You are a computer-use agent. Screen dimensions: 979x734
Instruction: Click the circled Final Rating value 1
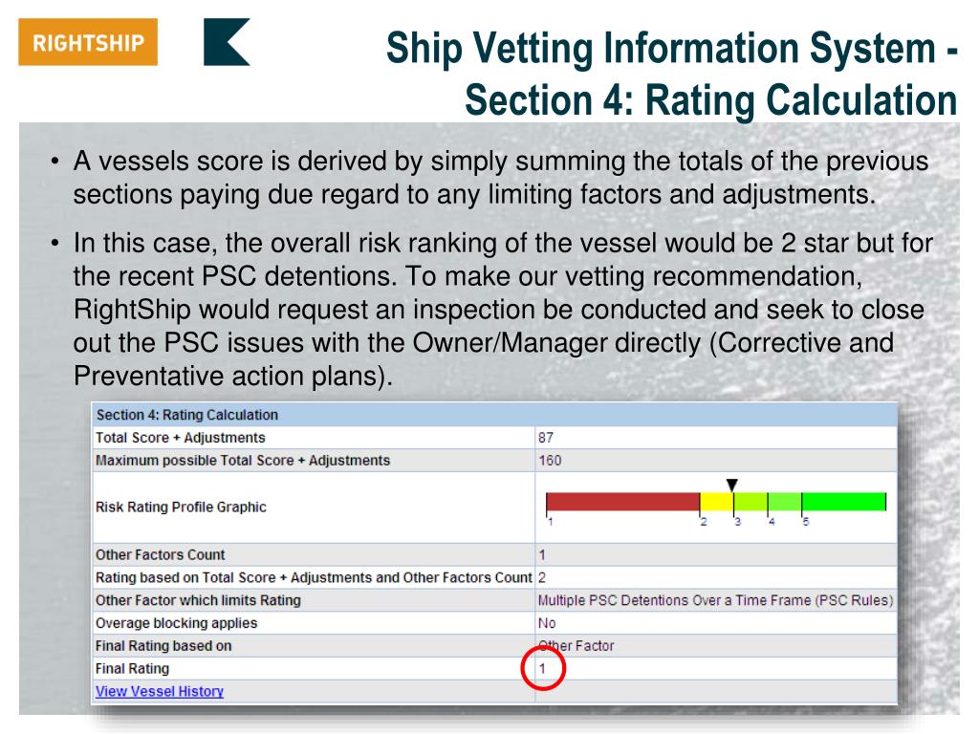[x=543, y=668]
